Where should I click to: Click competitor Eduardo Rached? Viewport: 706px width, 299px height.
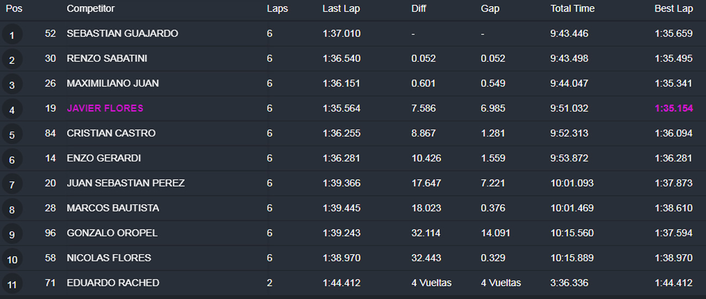click(113, 283)
